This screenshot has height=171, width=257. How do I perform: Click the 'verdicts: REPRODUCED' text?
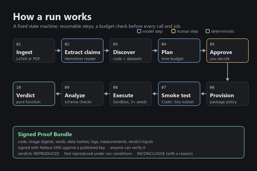point(39,154)
